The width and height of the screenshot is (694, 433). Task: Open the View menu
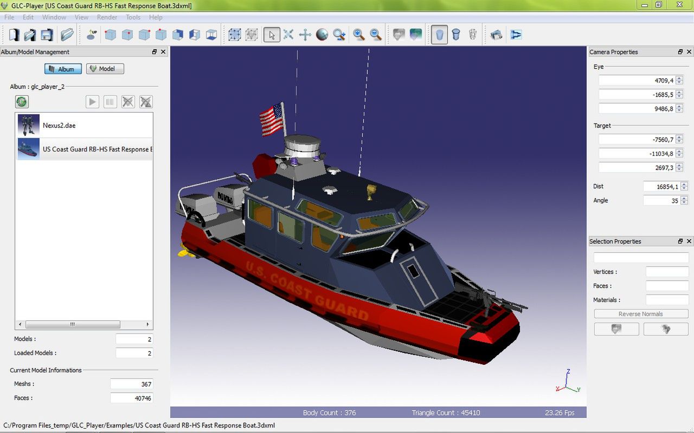pyautogui.click(x=81, y=17)
